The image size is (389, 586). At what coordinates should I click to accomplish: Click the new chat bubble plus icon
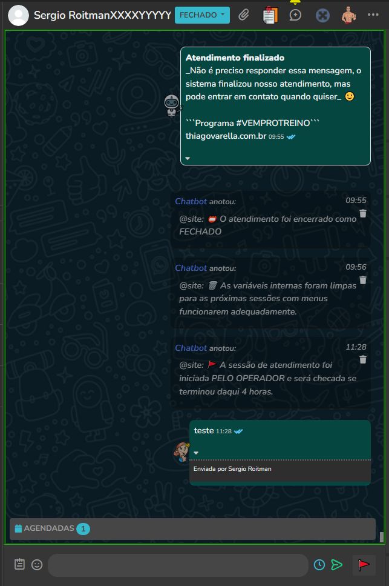click(x=295, y=15)
